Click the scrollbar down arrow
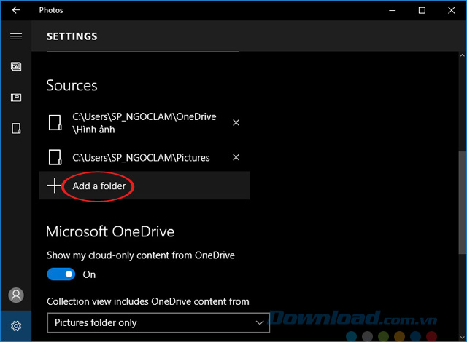The image size is (467, 342). [462, 337]
